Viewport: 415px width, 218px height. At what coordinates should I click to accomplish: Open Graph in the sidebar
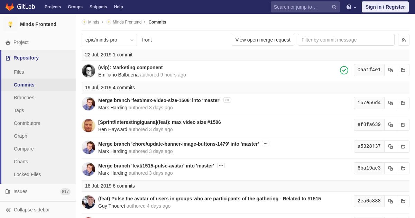pyautogui.click(x=20, y=136)
